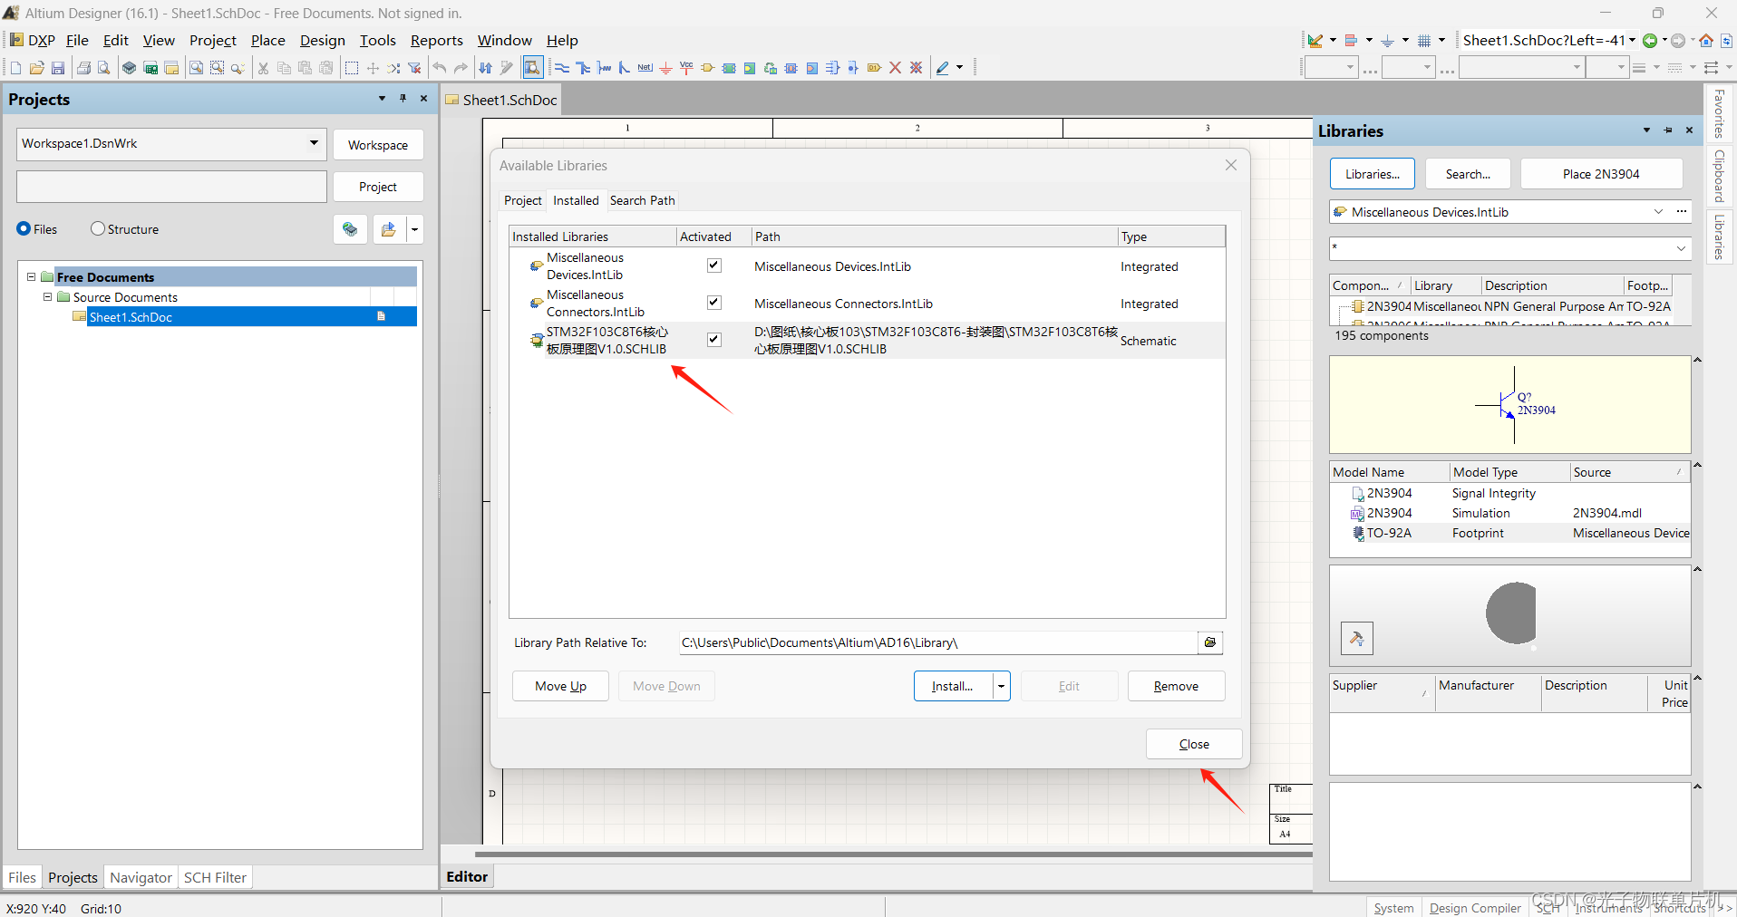Select the Place Net Label icon
The height and width of the screenshot is (917, 1737).
pos(645,68)
